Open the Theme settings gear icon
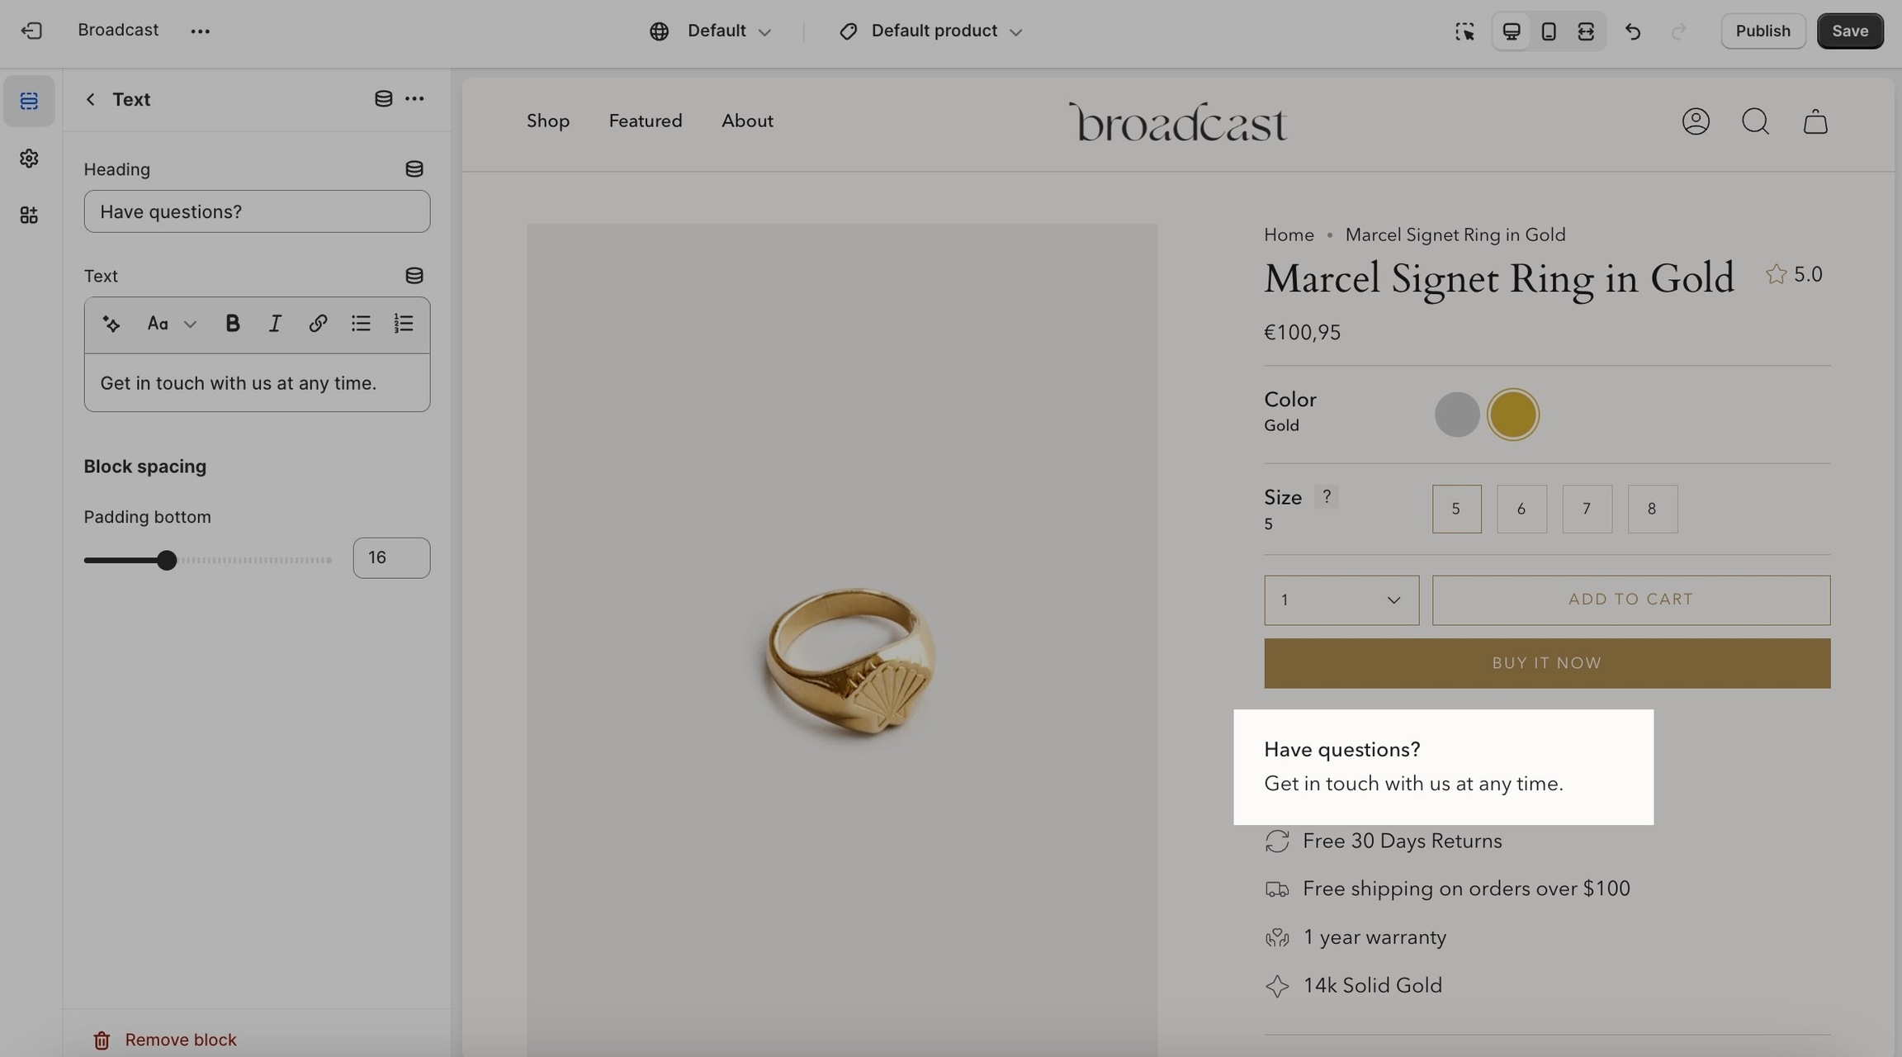This screenshot has height=1057, width=1902. click(x=29, y=158)
